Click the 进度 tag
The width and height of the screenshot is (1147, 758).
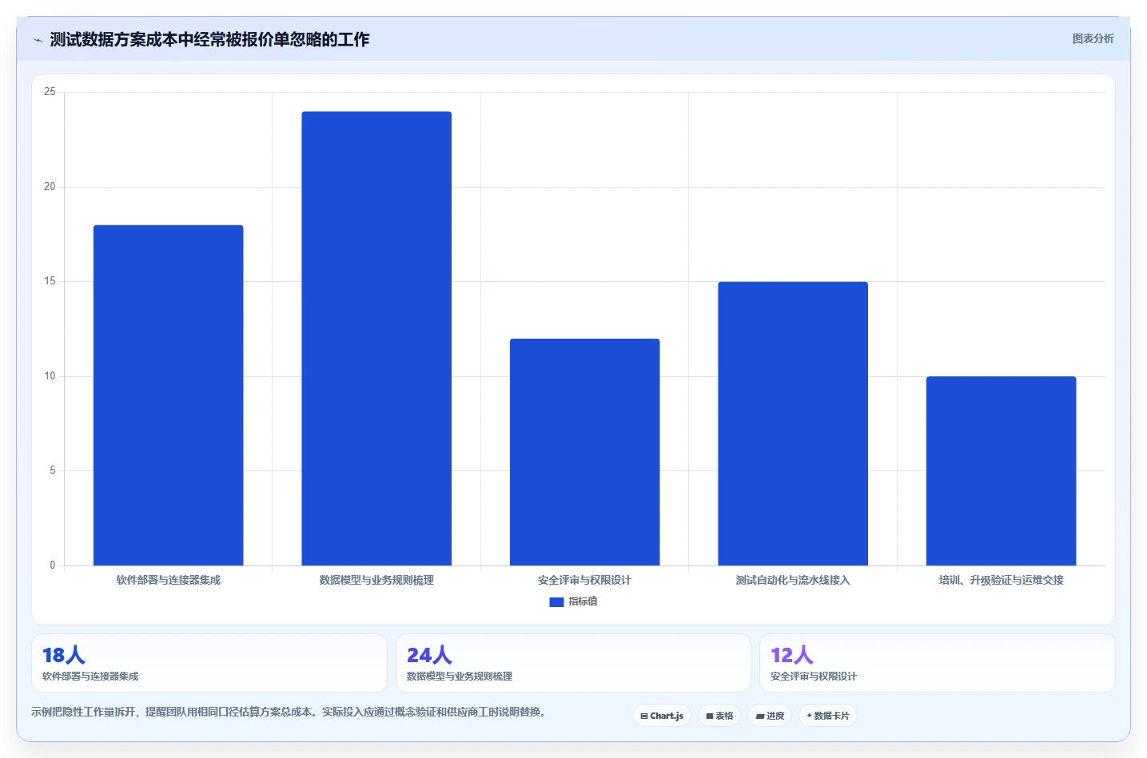pos(770,716)
